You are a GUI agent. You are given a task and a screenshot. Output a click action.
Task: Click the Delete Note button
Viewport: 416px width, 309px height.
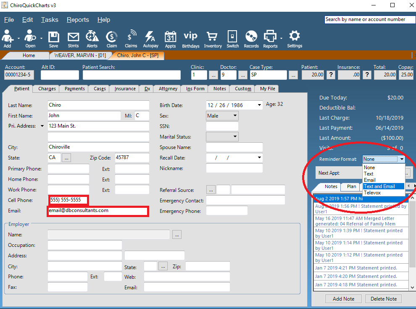[x=383, y=299]
